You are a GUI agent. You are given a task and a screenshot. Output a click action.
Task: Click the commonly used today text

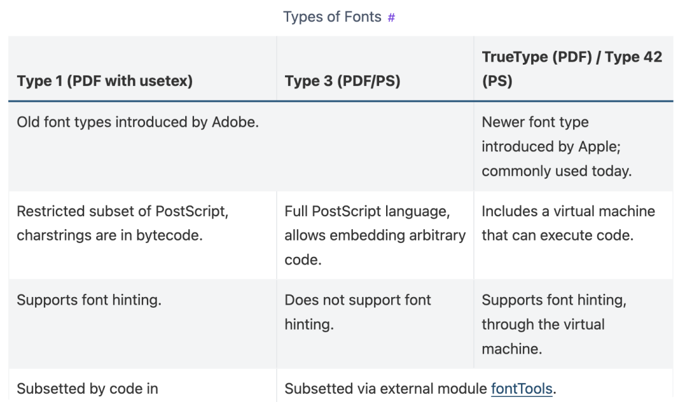point(556,171)
